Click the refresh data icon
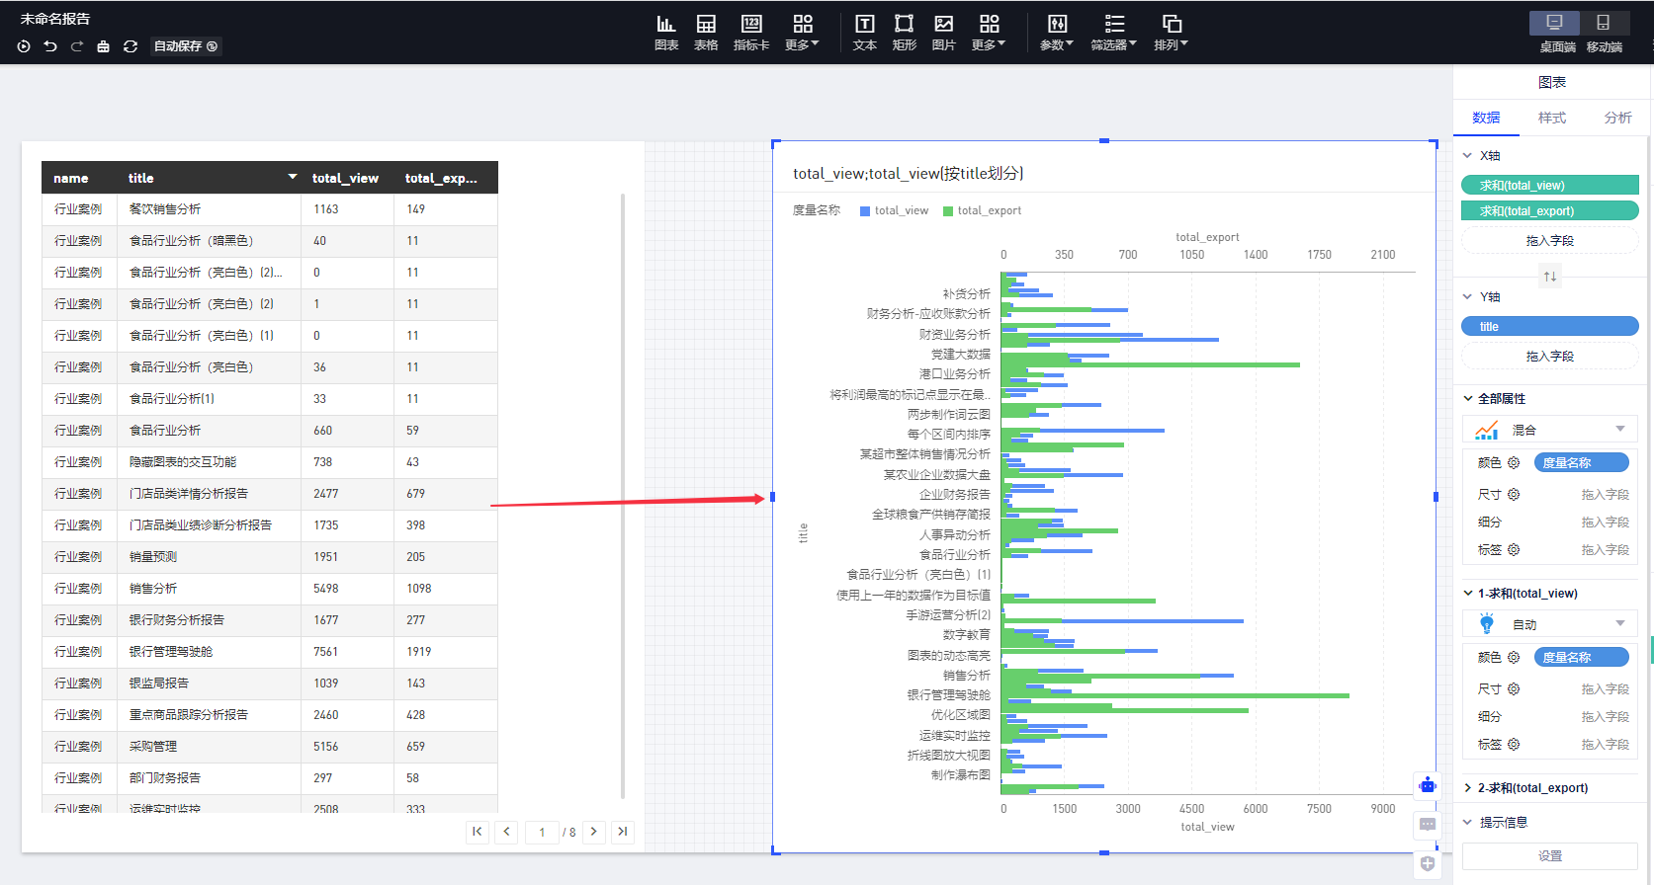 click(x=130, y=46)
